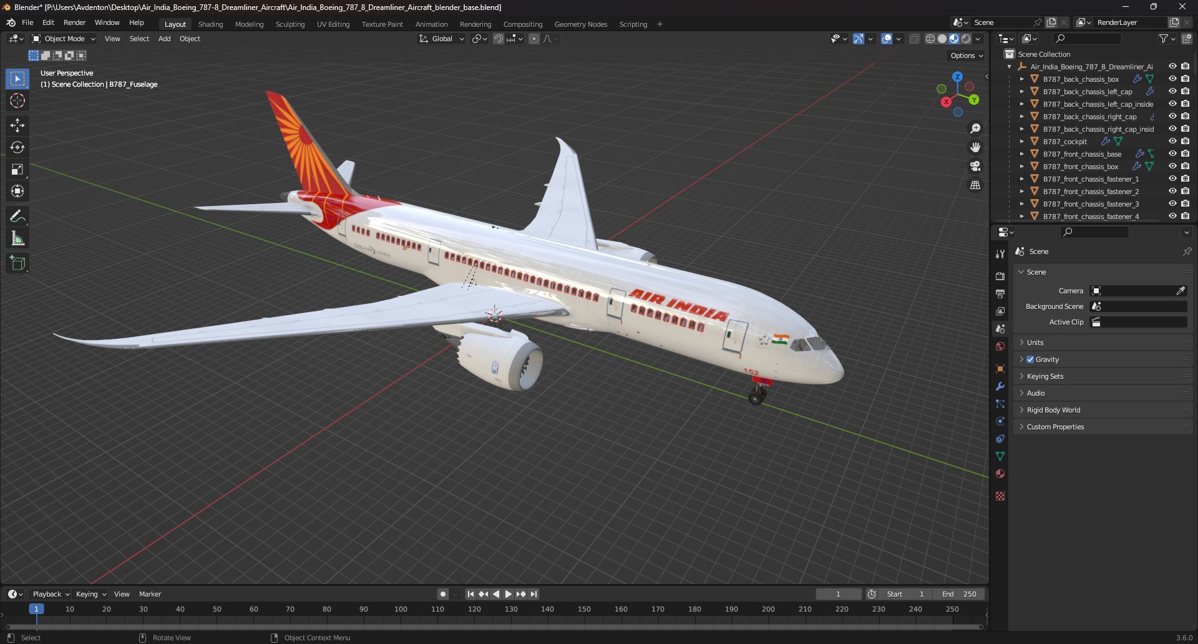Disable render for B787_front_chassis_box
This screenshot has height=644, width=1198.
(x=1185, y=167)
